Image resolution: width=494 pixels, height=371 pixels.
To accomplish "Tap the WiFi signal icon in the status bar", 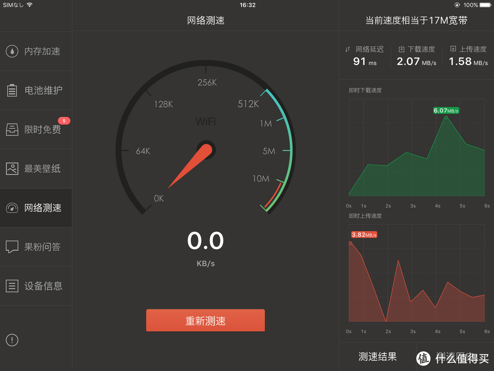I will (x=29, y=5).
